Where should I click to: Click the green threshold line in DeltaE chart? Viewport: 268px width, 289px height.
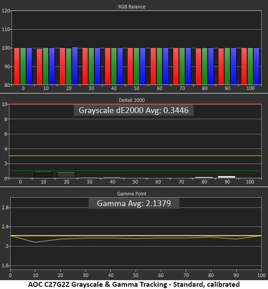click(x=136, y=171)
